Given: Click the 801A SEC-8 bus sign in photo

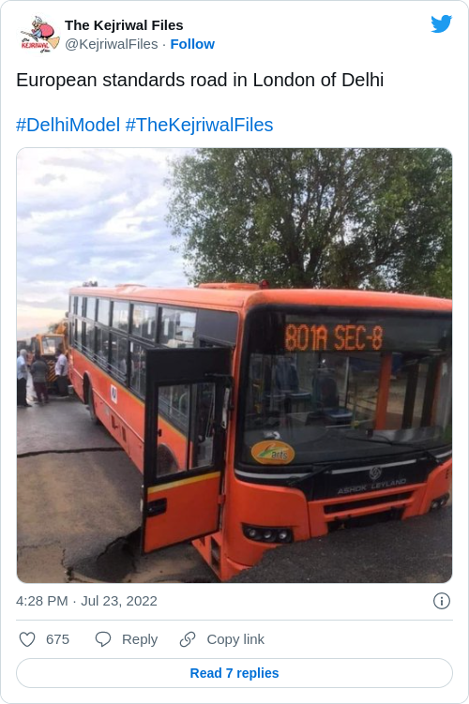Looking at the screenshot, I should click(x=333, y=337).
